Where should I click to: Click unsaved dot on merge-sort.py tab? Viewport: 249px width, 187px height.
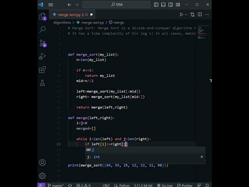[x=91, y=14]
